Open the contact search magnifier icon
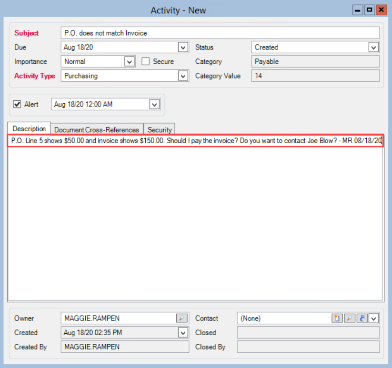 pos(350,318)
